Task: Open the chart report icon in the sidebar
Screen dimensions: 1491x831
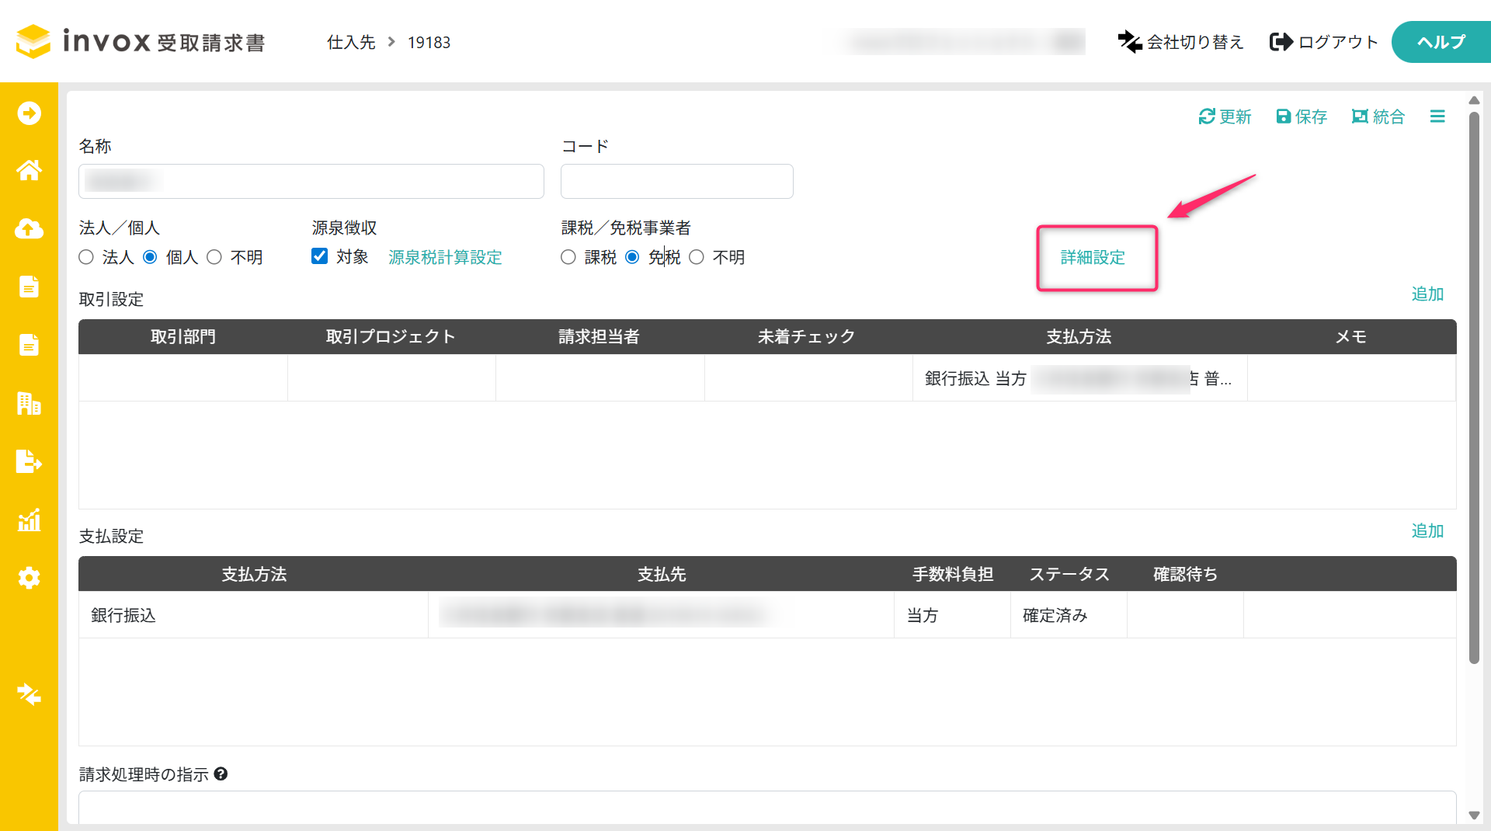Action: (x=29, y=520)
